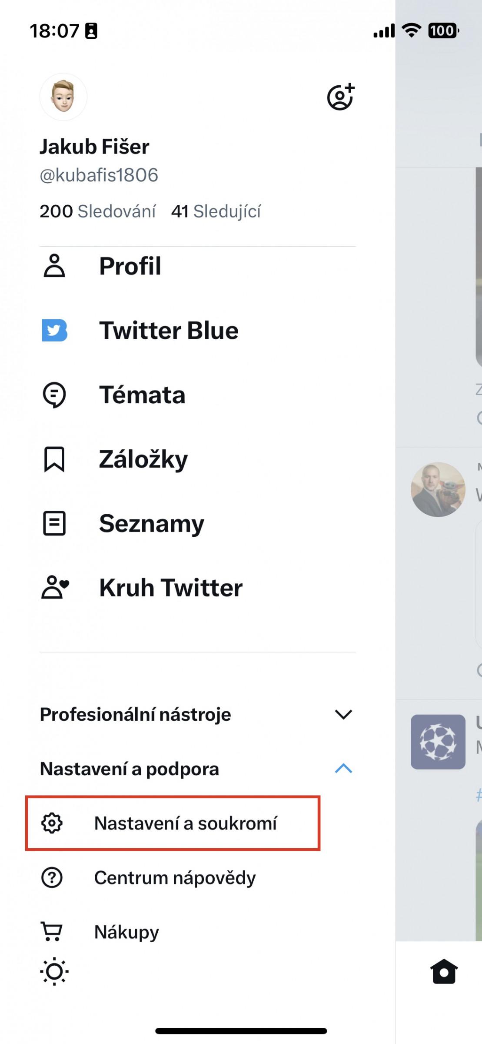482x1044 pixels.
Task: View the 41 Sledující followers
Action: [216, 211]
